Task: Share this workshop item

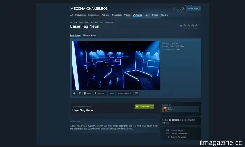Action: click(112, 93)
